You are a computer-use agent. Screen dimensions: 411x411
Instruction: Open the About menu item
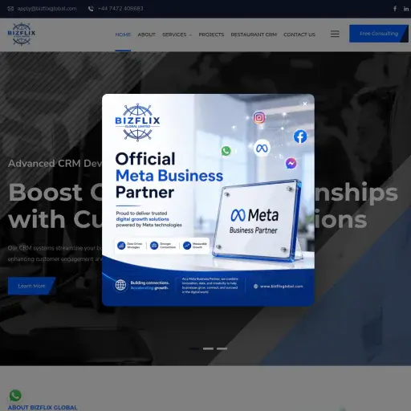(x=146, y=35)
